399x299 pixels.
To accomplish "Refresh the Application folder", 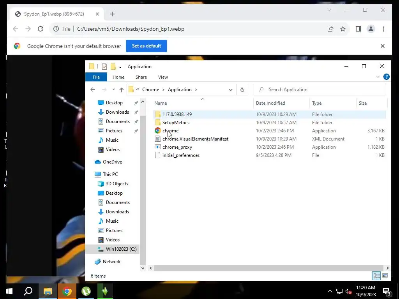I will [242, 90].
